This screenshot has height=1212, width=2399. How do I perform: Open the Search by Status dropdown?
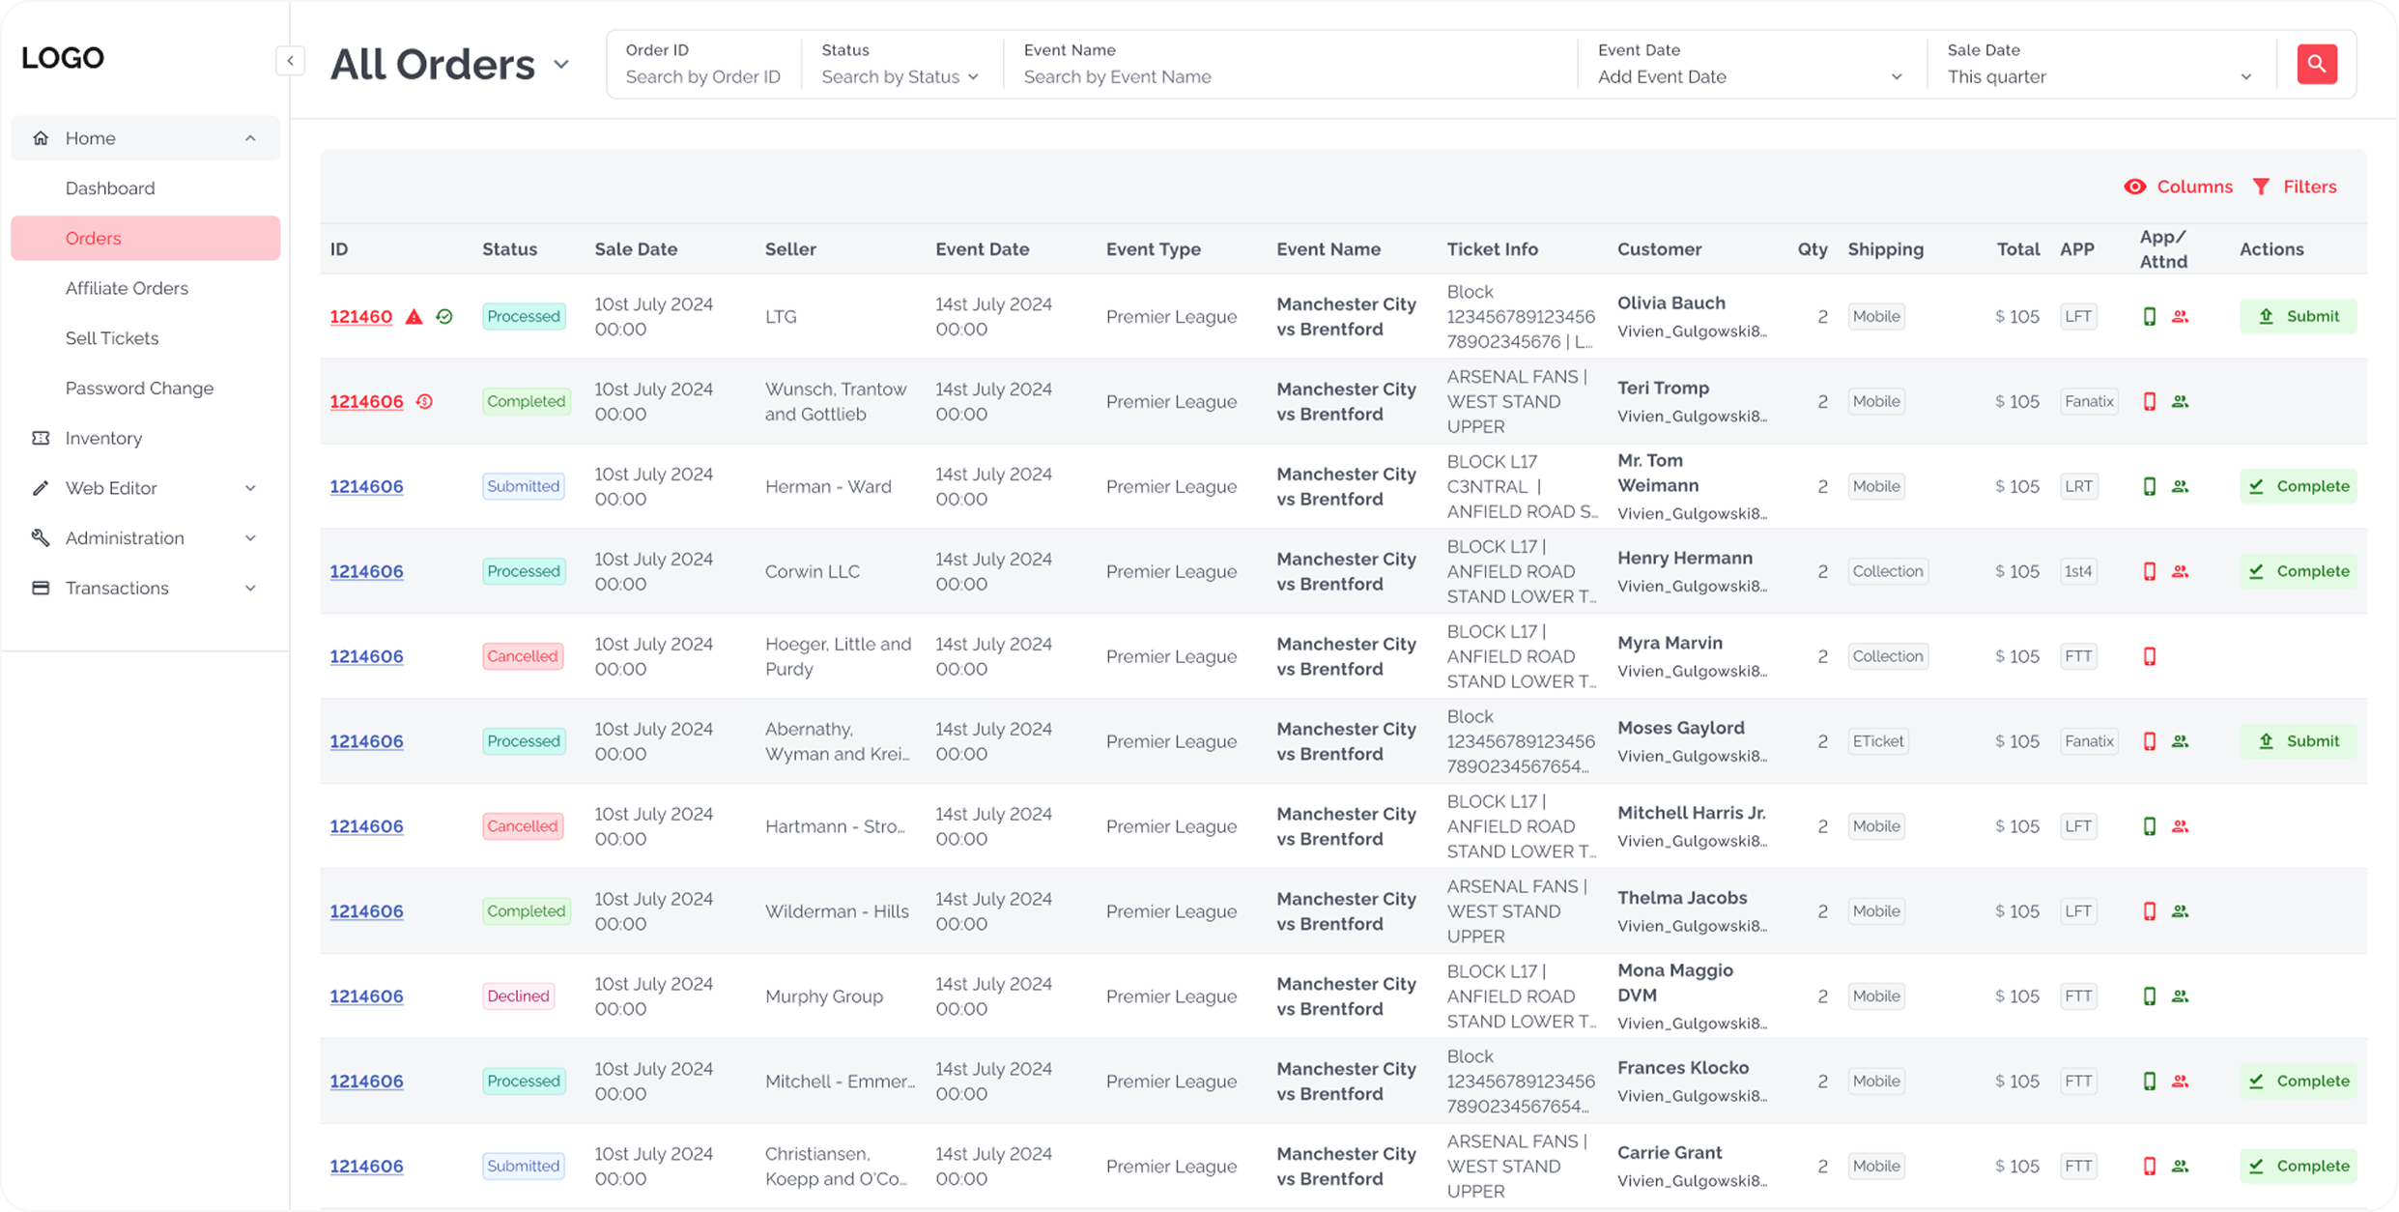(x=900, y=76)
